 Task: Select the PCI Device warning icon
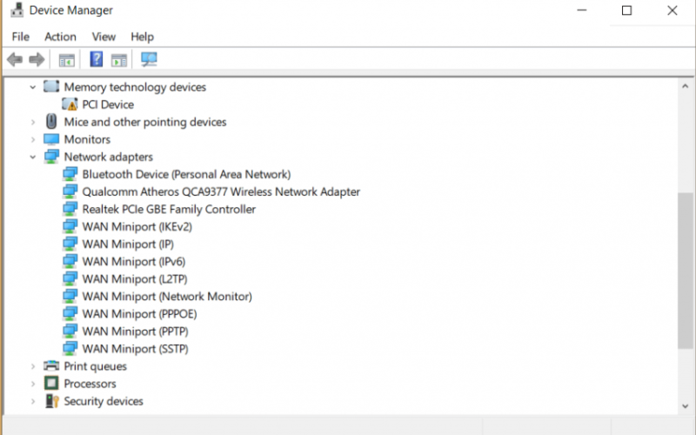click(x=70, y=104)
